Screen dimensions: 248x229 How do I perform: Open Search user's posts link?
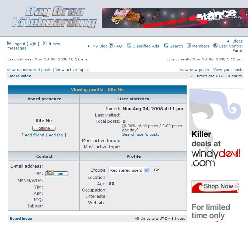coord(141,134)
